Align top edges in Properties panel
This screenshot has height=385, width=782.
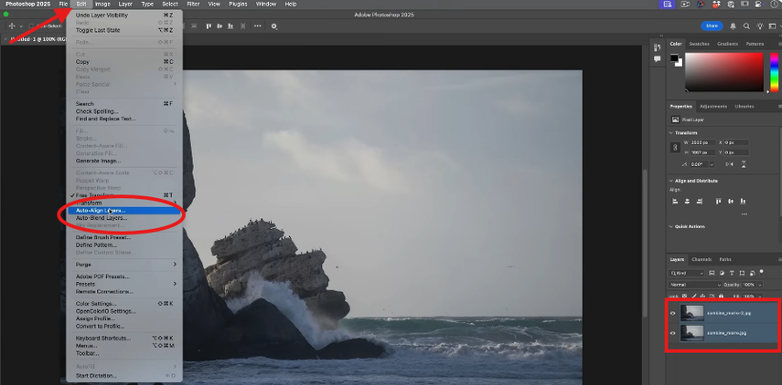719,202
